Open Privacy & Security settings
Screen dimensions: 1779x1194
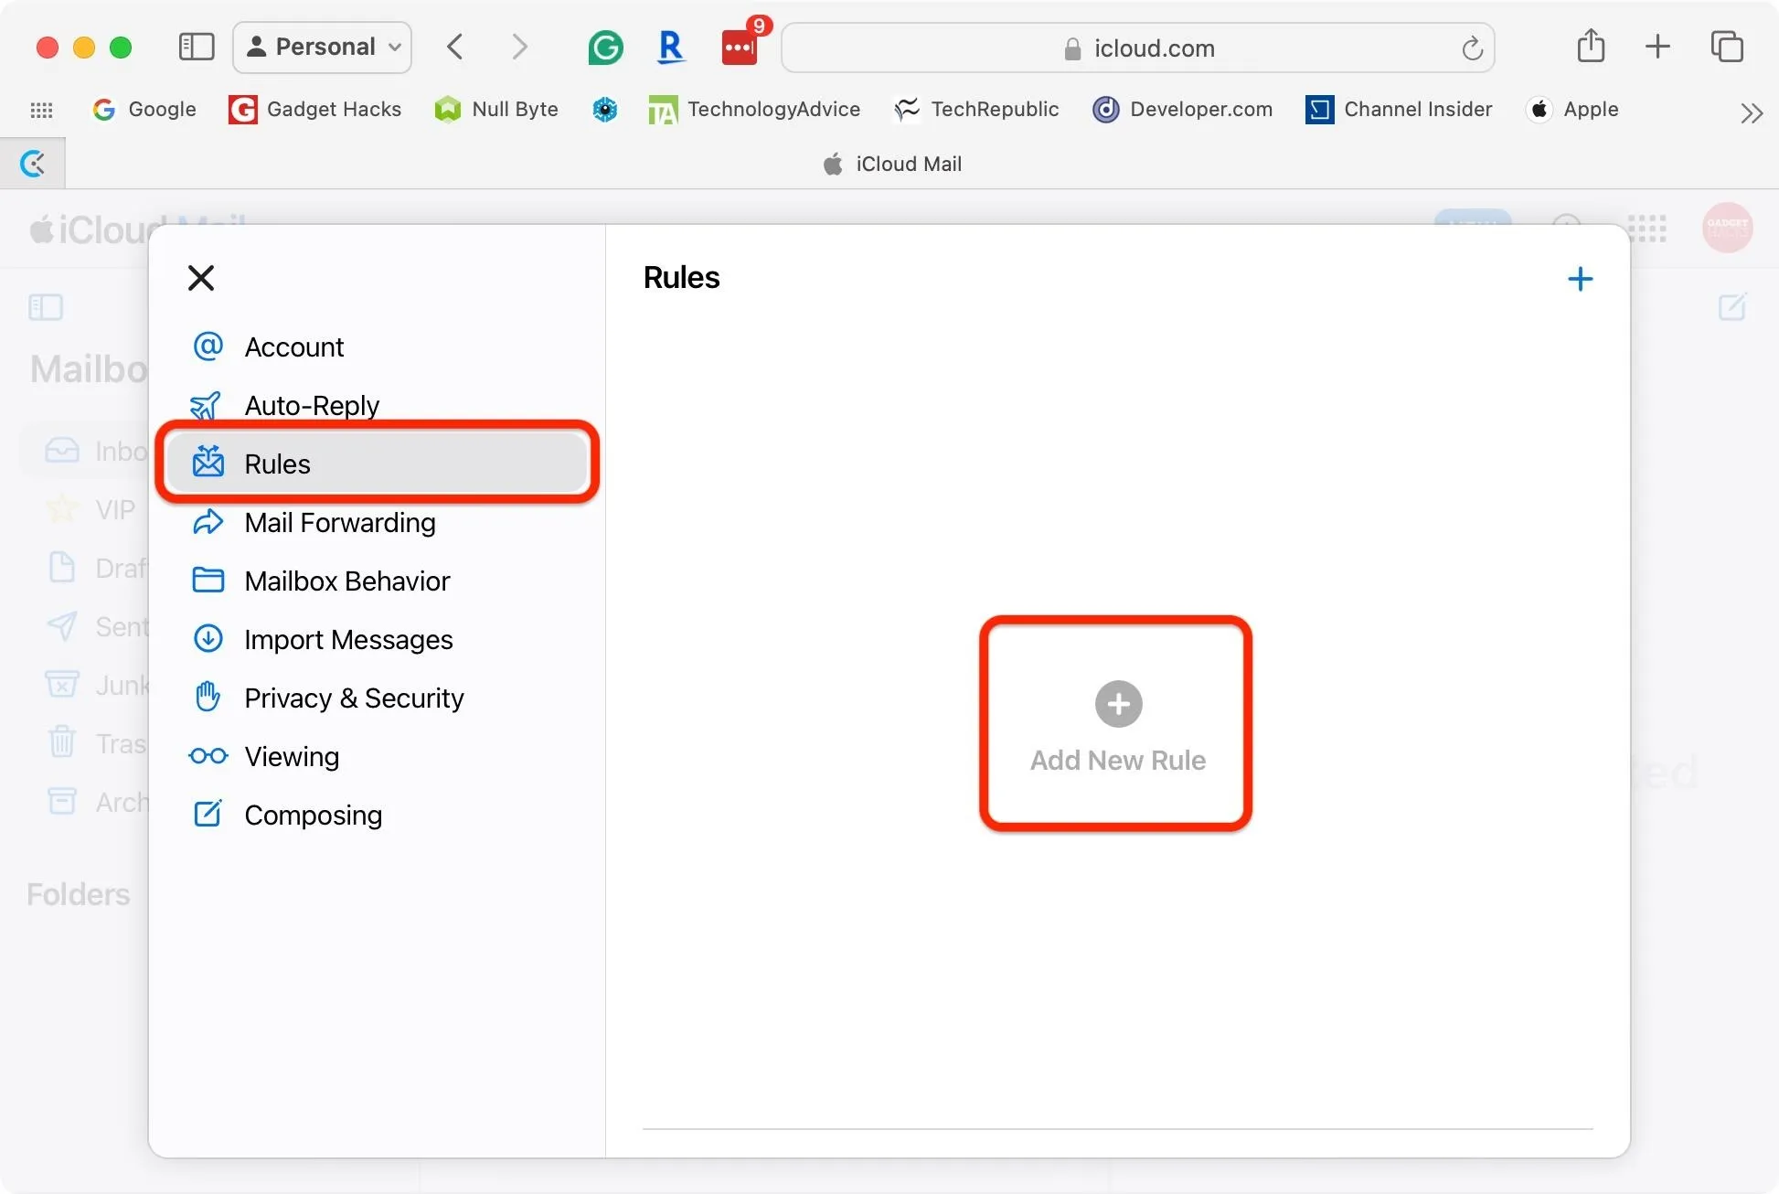[x=377, y=698]
